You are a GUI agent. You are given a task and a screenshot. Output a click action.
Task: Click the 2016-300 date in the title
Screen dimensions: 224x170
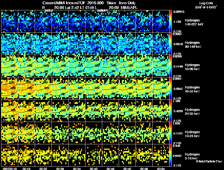click(95, 3)
